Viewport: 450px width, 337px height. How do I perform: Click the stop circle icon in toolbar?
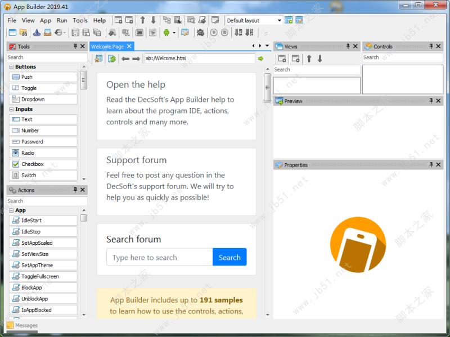tap(224, 33)
